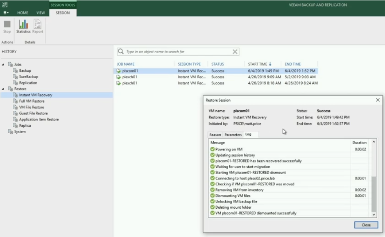The height and width of the screenshot is (237, 385).
Task: Sort by END TIME column header
Action: 293,64
